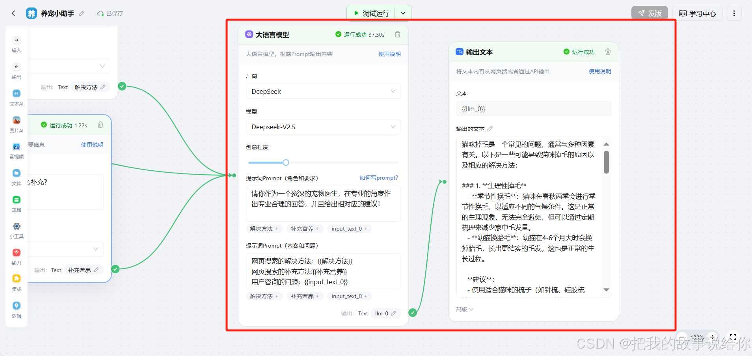Click the 大语言模型 node icon
This screenshot has width=752, height=356.
(x=249, y=34)
